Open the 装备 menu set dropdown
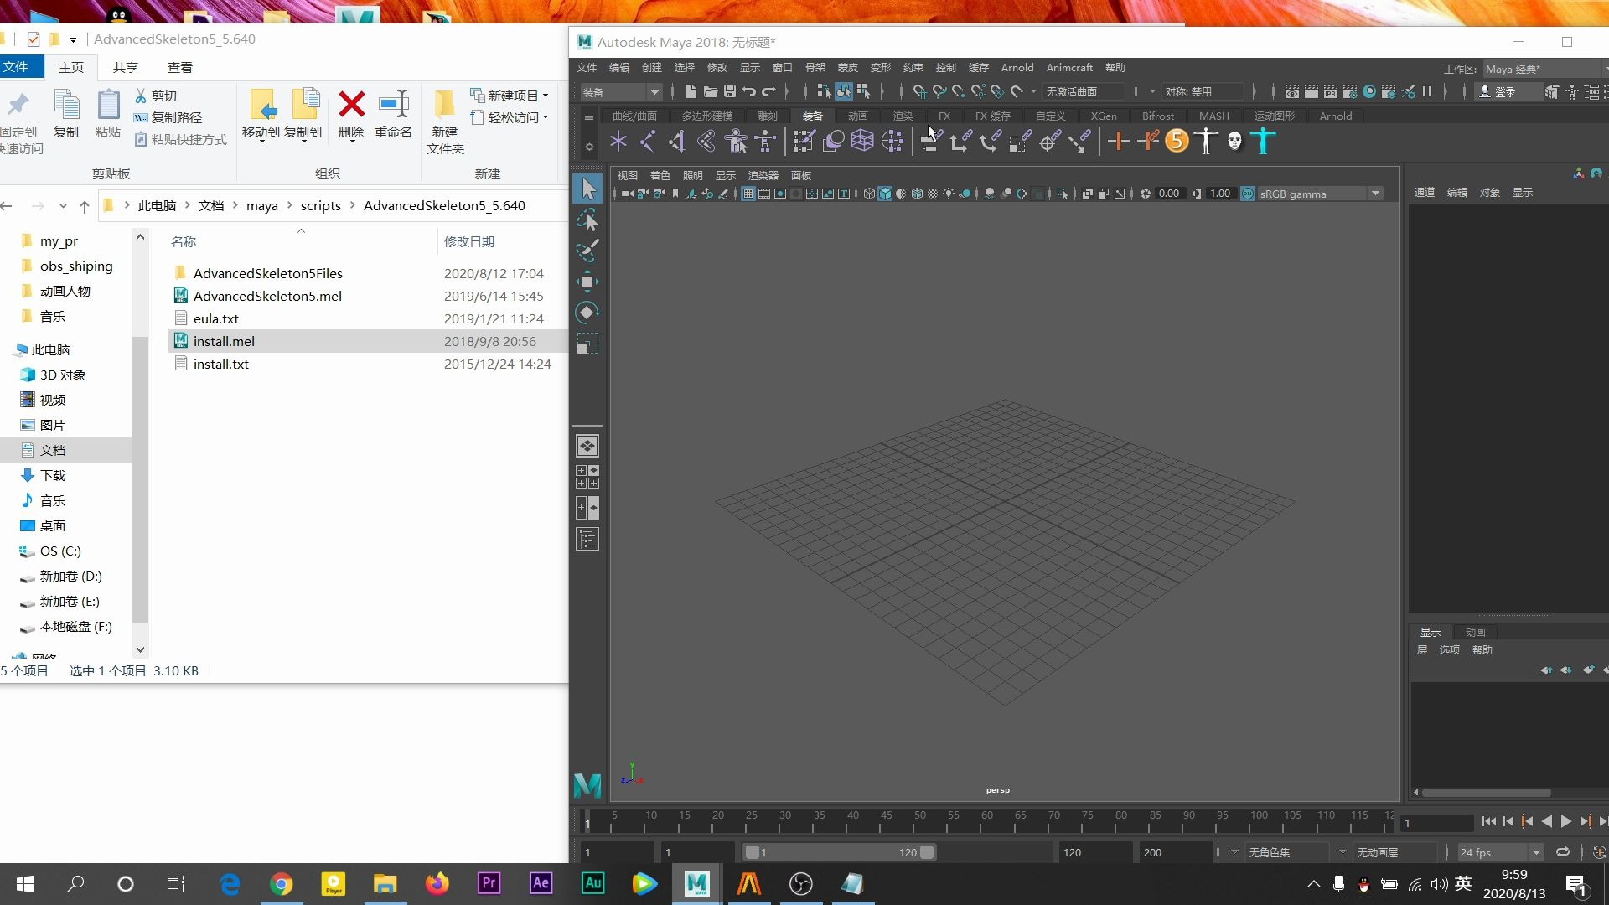The width and height of the screenshot is (1609, 905). click(621, 91)
